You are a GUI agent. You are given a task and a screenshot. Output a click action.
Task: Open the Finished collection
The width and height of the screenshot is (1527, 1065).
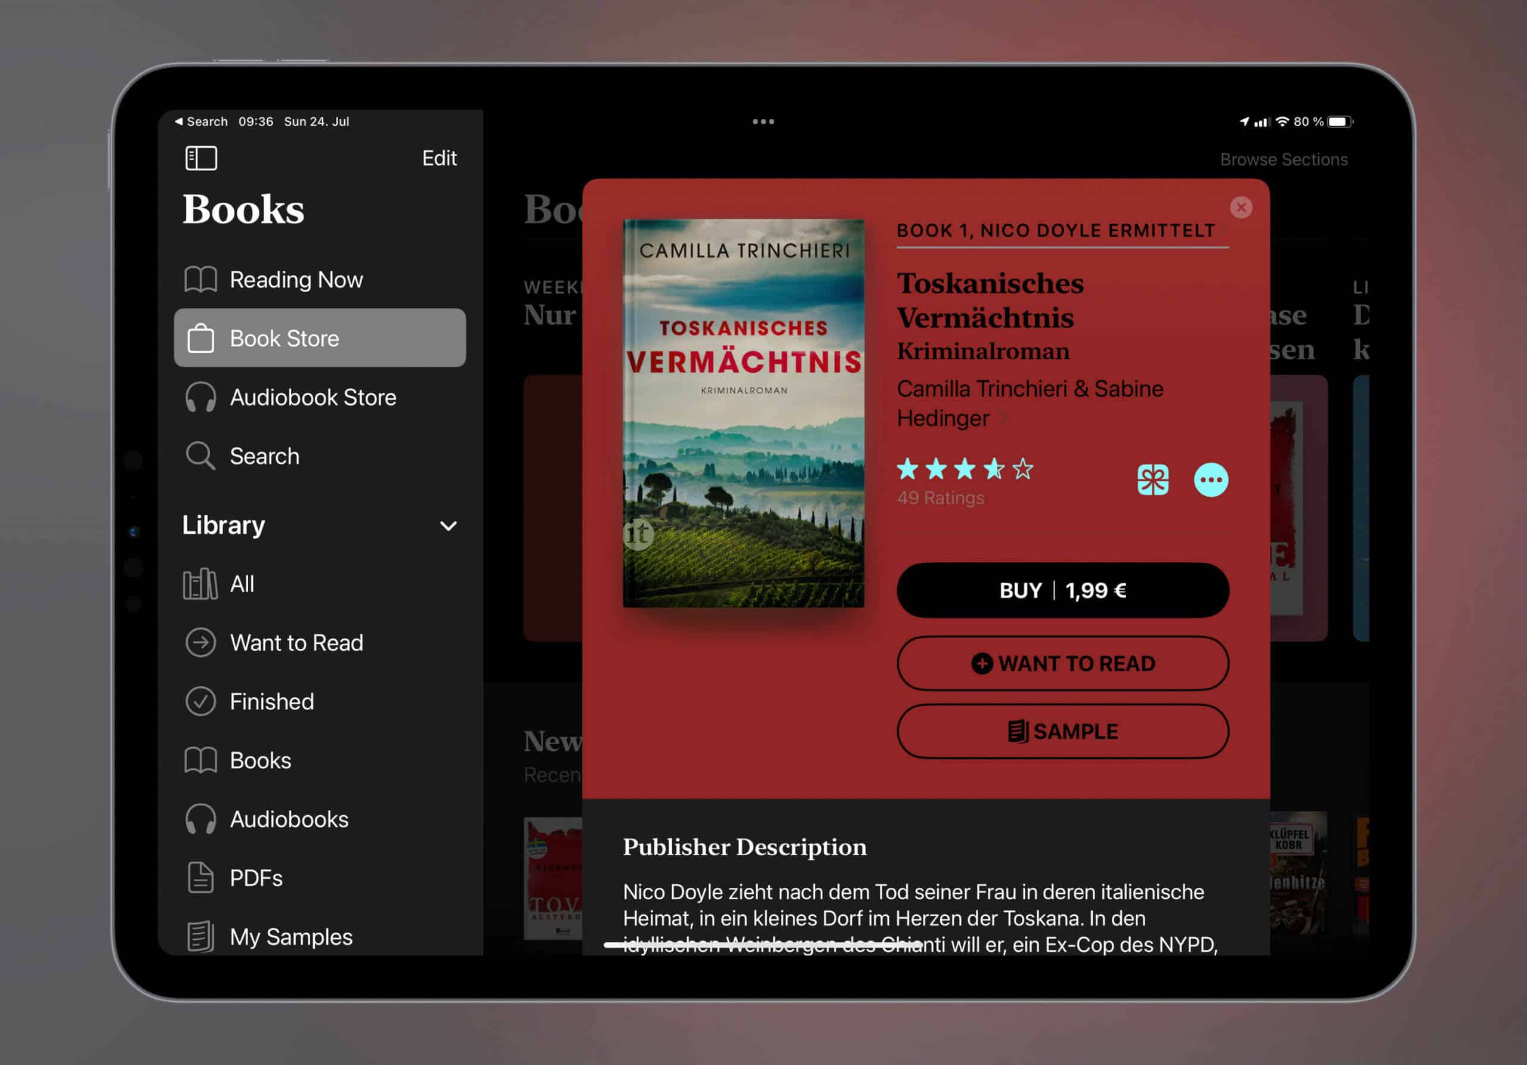[320, 701]
